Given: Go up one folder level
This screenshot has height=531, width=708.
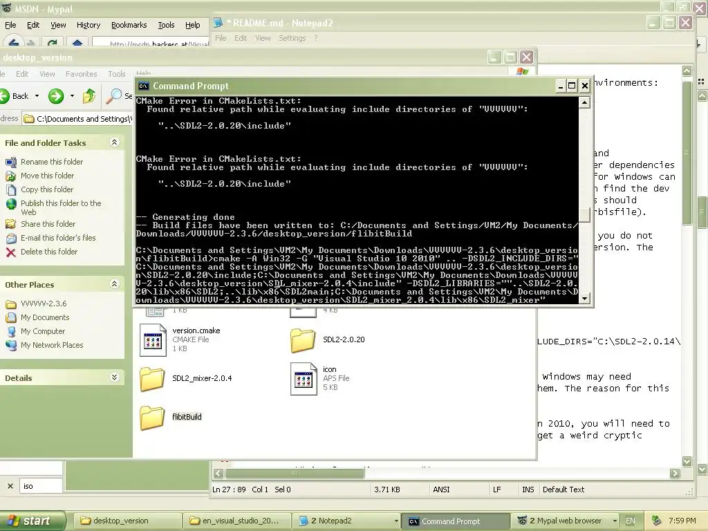Looking at the screenshot, I should tap(89, 95).
